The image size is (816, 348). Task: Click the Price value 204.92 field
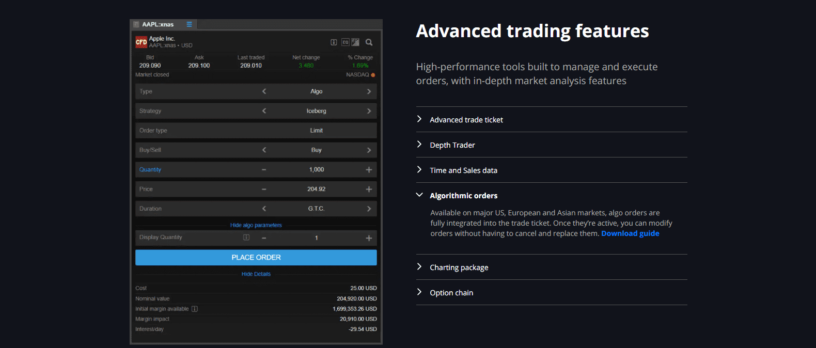(317, 189)
